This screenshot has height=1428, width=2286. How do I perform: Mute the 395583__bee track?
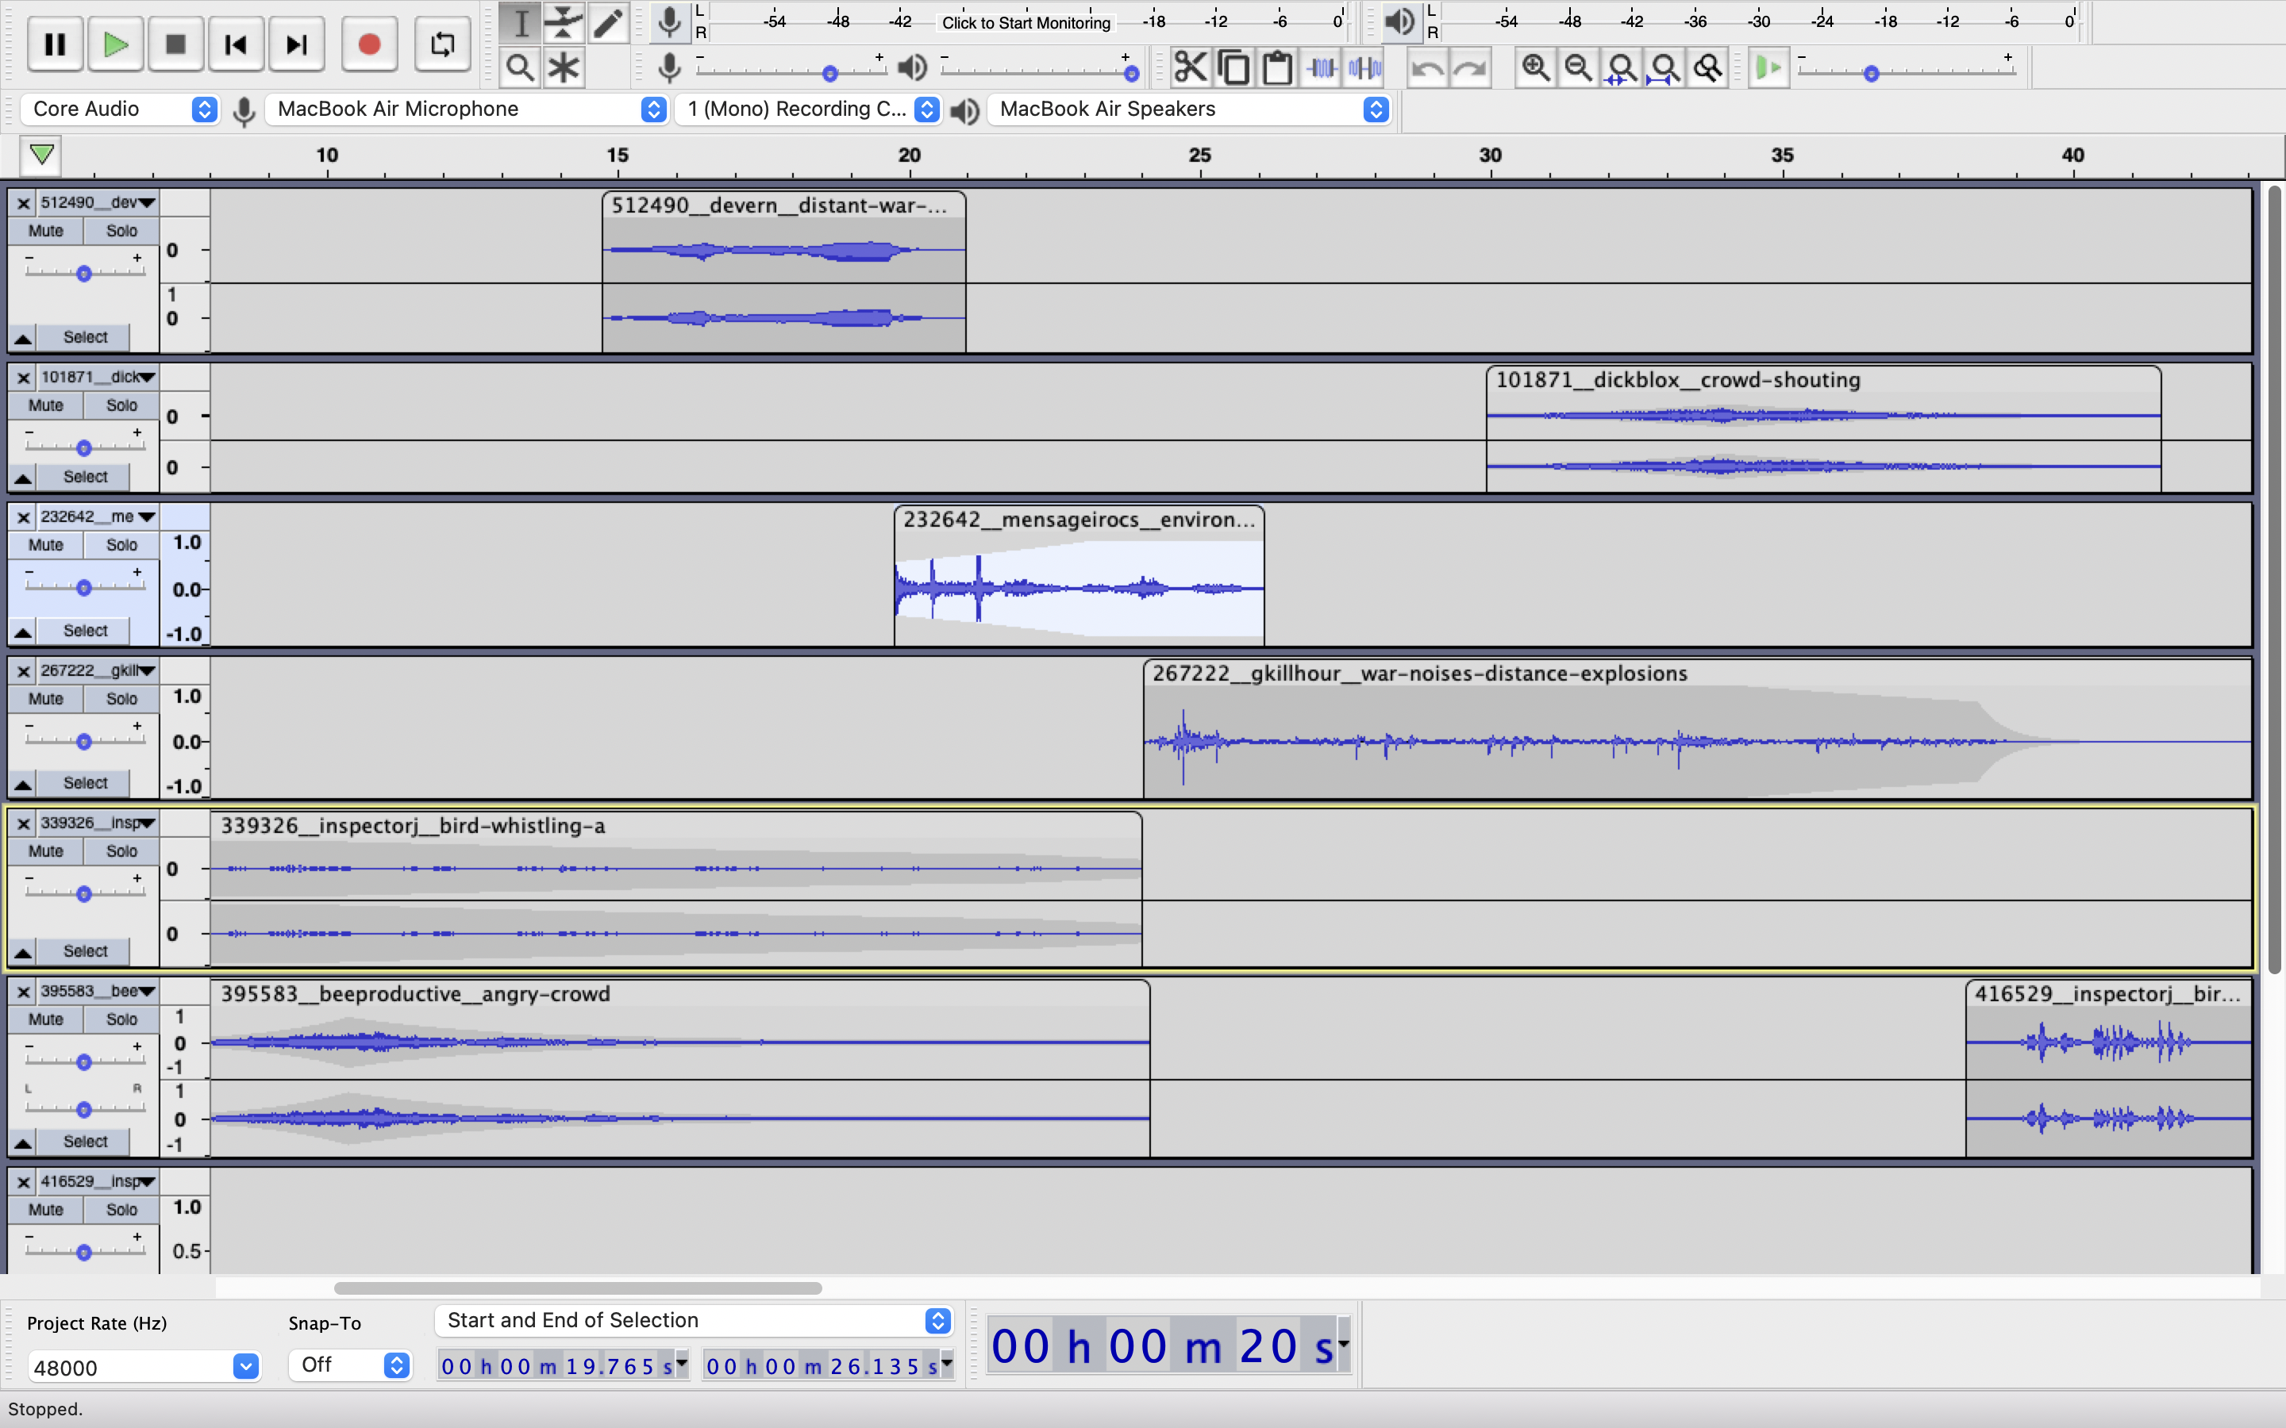[45, 1019]
